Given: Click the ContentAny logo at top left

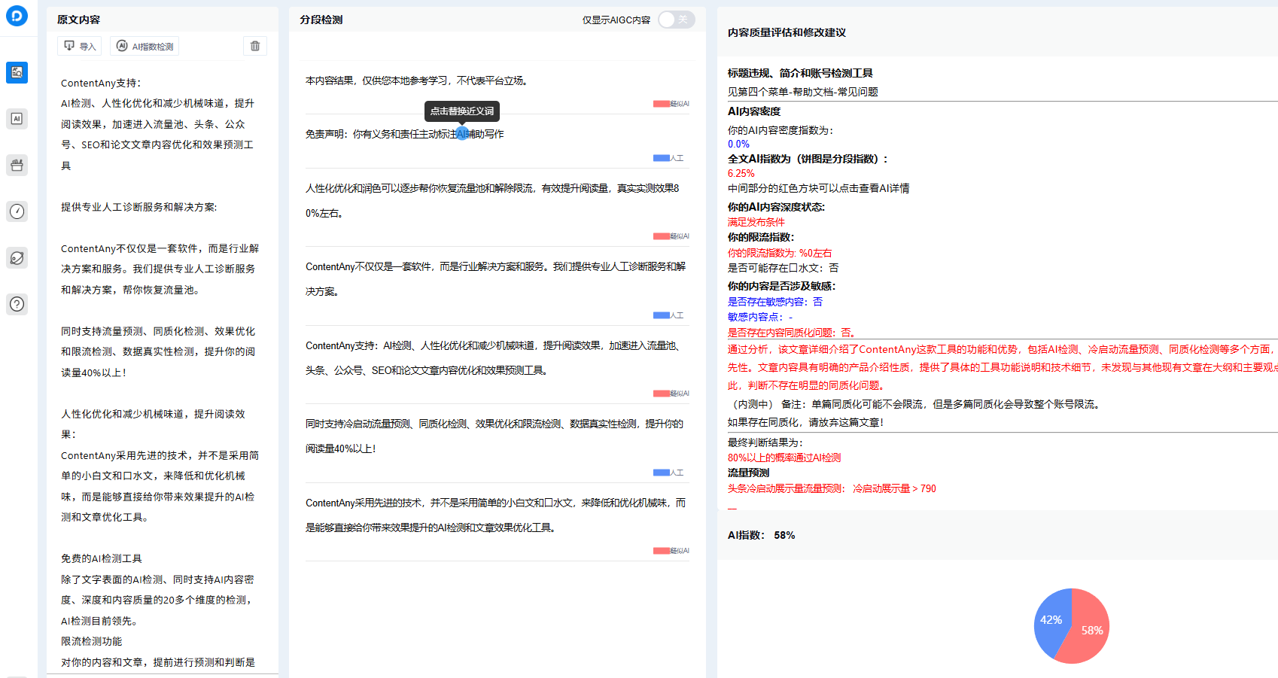Looking at the screenshot, I should (17, 15).
